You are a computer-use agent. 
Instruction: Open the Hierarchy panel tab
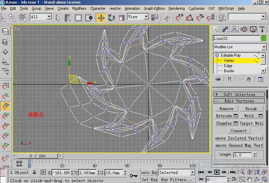234,29
